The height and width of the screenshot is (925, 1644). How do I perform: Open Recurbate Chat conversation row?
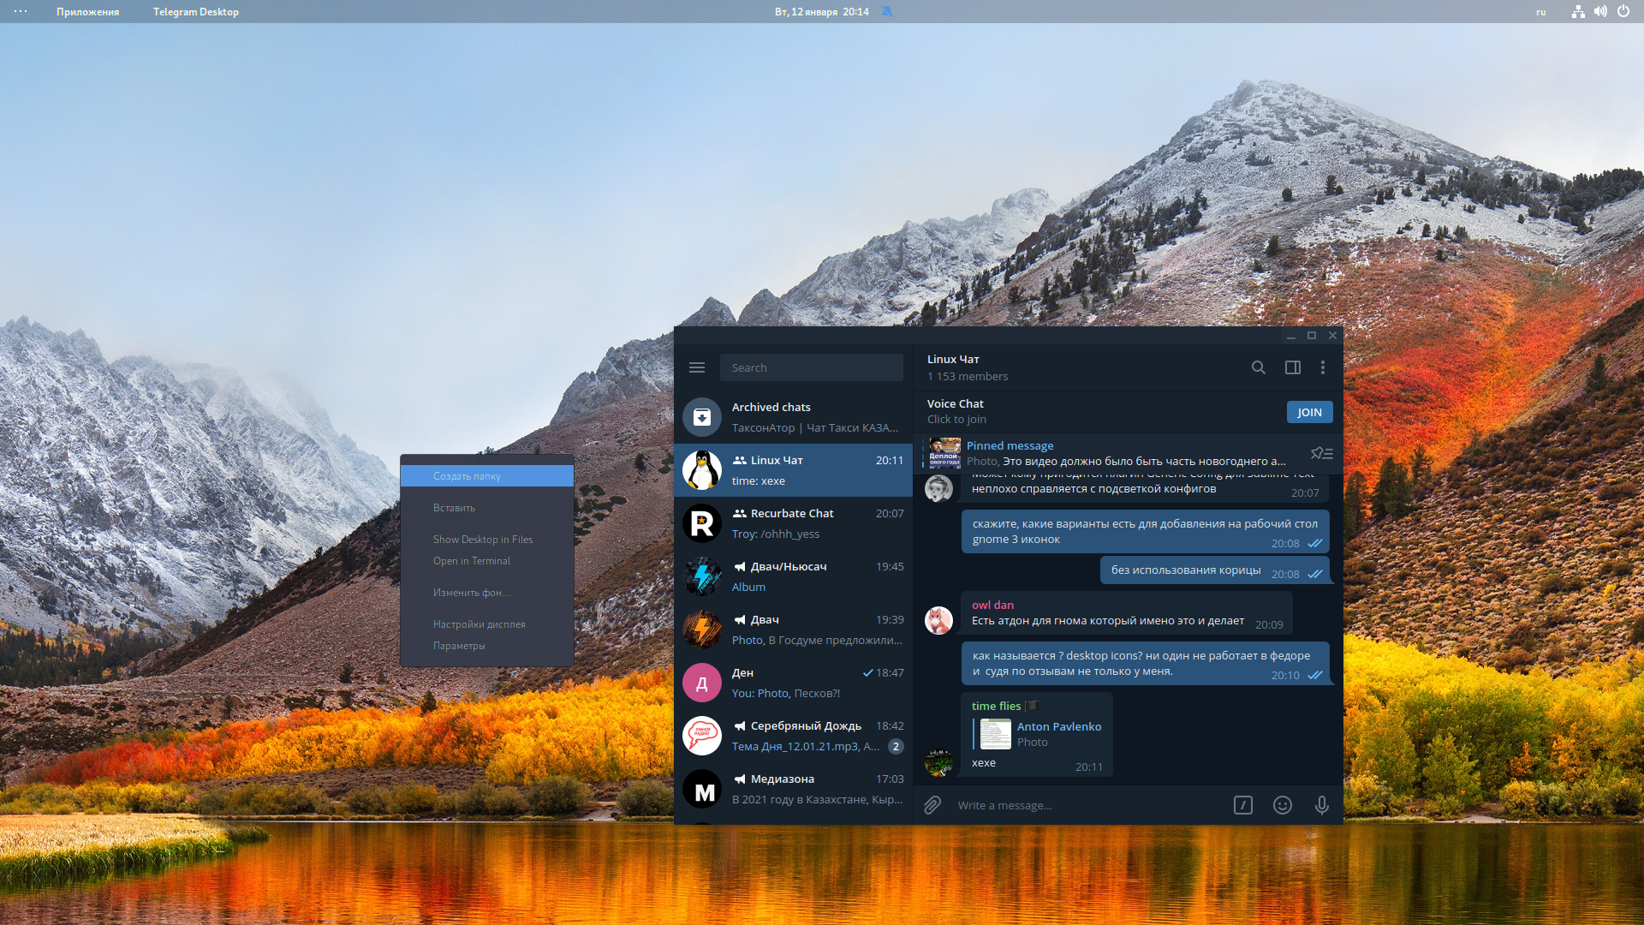[x=794, y=523]
